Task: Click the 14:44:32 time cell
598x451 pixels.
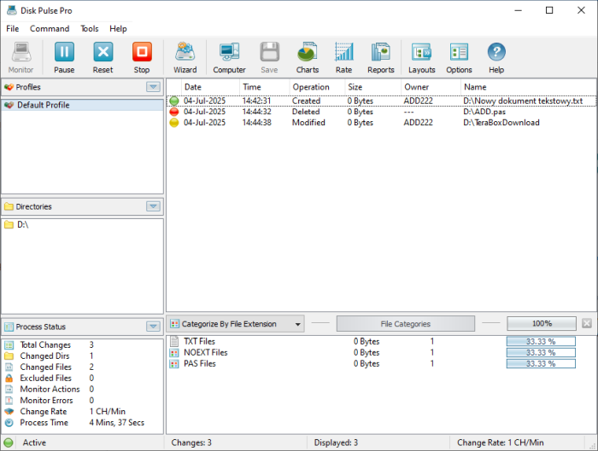Action: [256, 112]
